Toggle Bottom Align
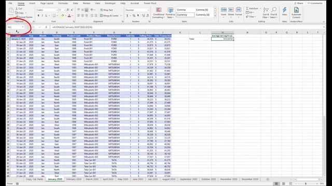332x186 pixels. tap(87, 10)
